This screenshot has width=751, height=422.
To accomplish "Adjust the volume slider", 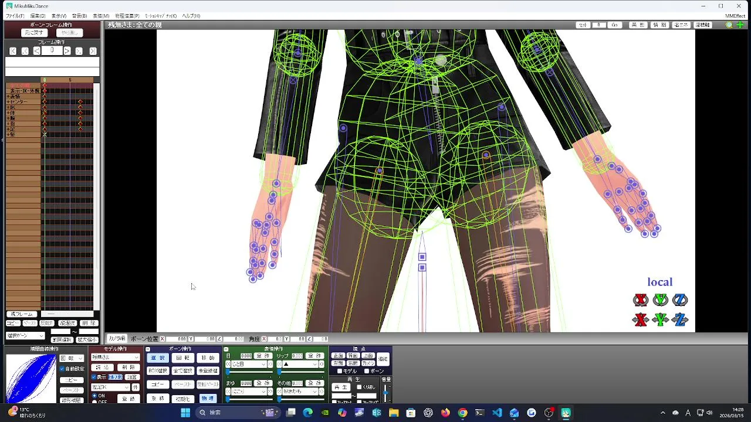I will pyautogui.click(x=385, y=392).
